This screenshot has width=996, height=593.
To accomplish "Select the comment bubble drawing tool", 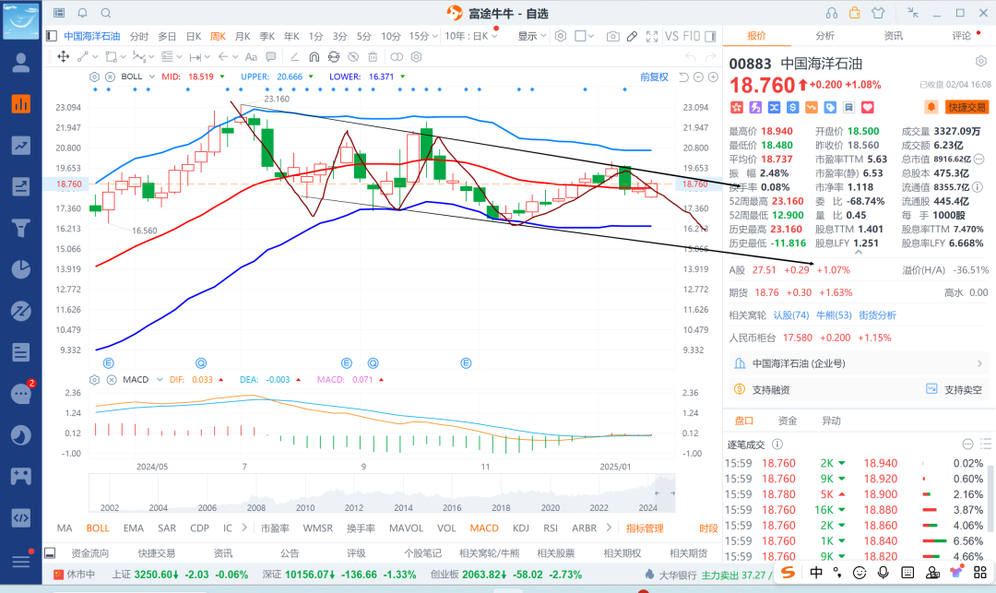I will (270, 56).
